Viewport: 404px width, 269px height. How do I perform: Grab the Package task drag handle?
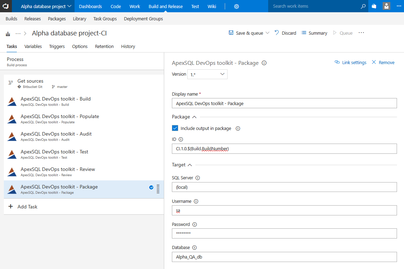point(158,189)
